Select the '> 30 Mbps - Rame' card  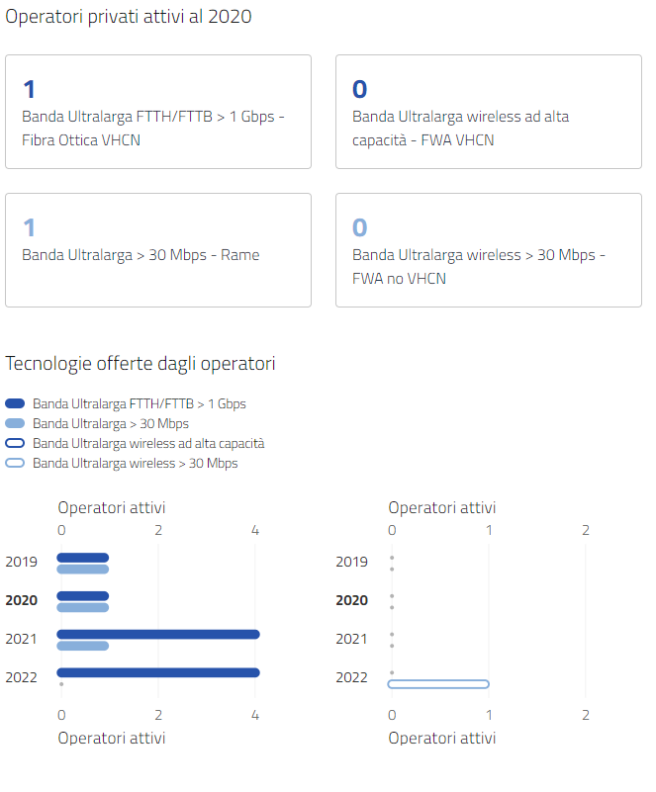[158, 249]
